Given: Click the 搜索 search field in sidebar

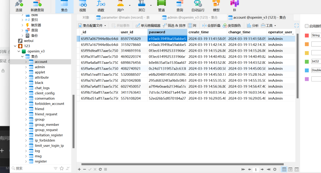Looking at the screenshot, I should tap(32, 168).
